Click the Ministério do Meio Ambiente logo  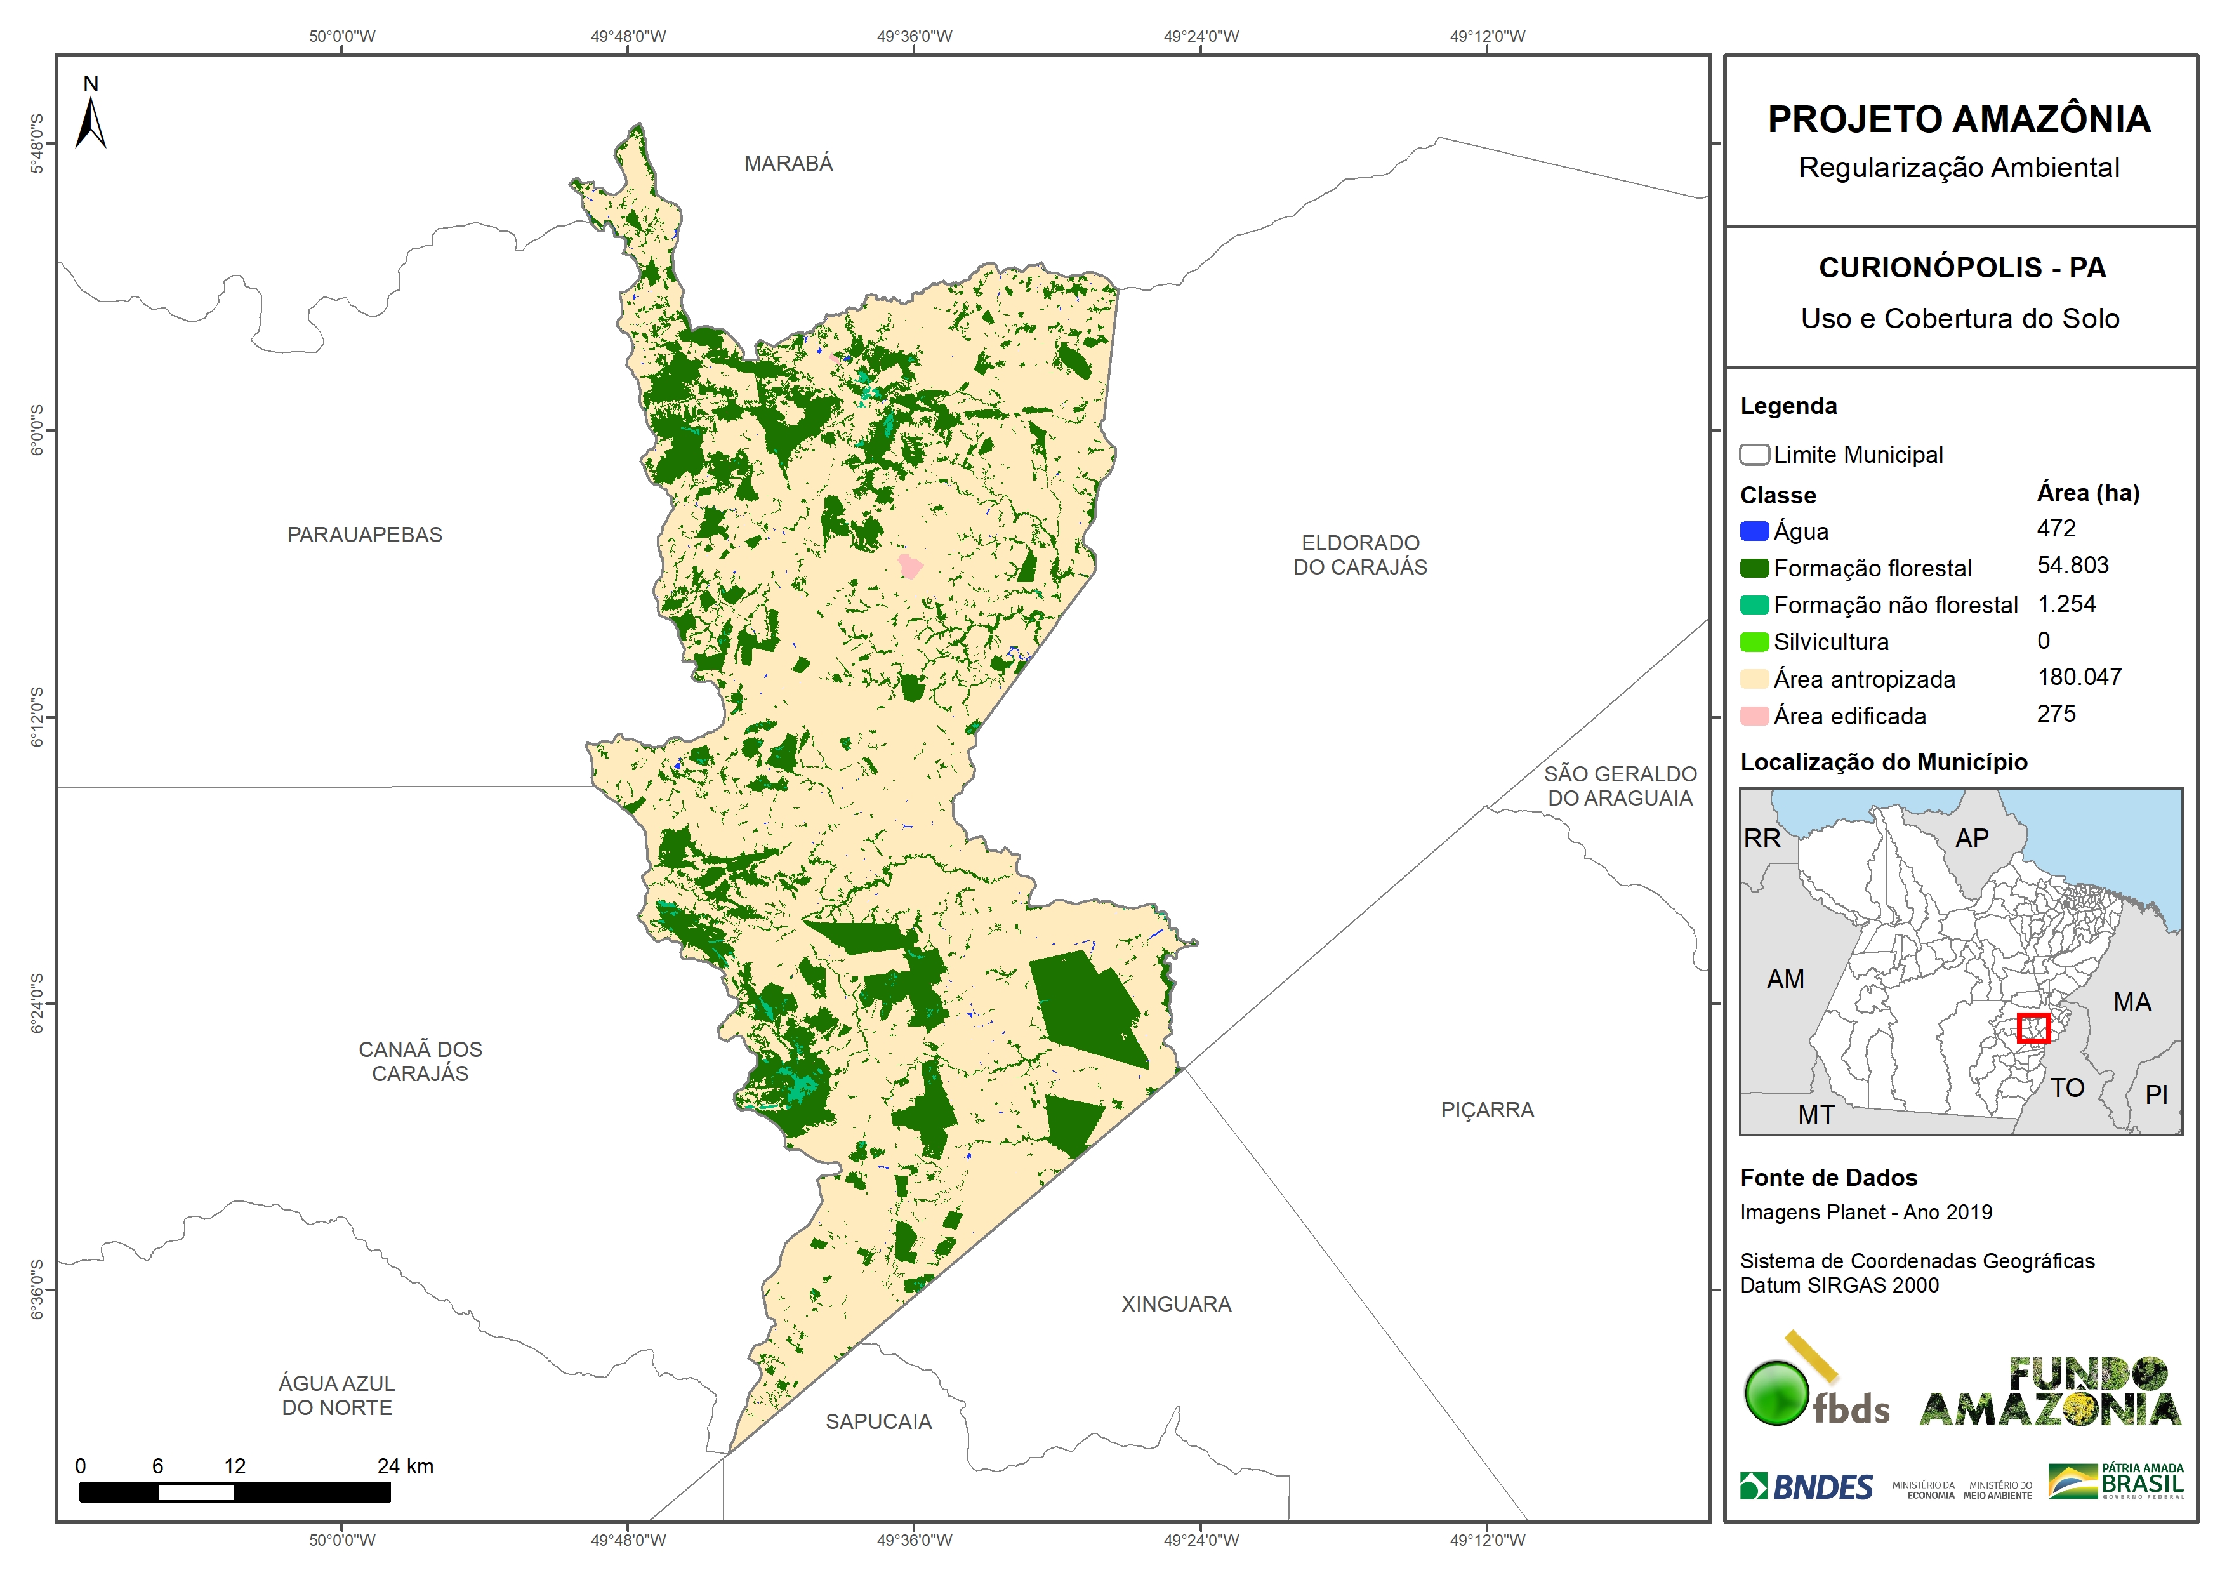(x=1997, y=1489)
